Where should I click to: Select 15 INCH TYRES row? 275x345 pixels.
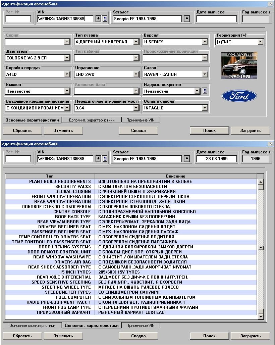(131, 272)
